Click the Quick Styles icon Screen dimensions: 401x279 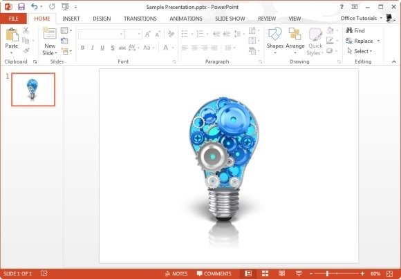[315, 35]
